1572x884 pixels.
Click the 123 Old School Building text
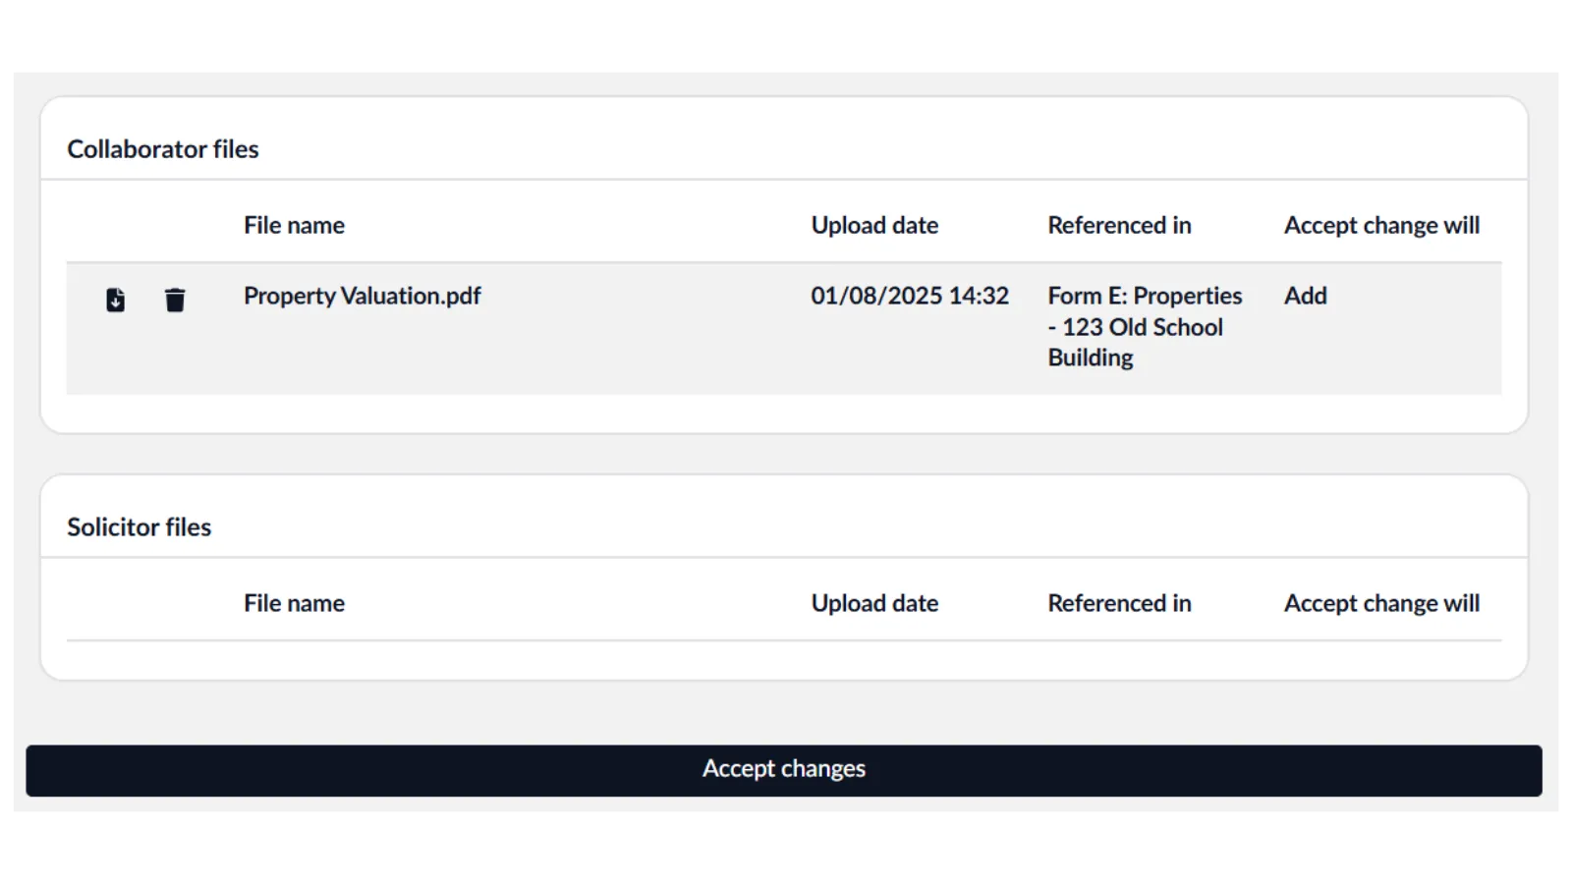tap(1142, 327)
